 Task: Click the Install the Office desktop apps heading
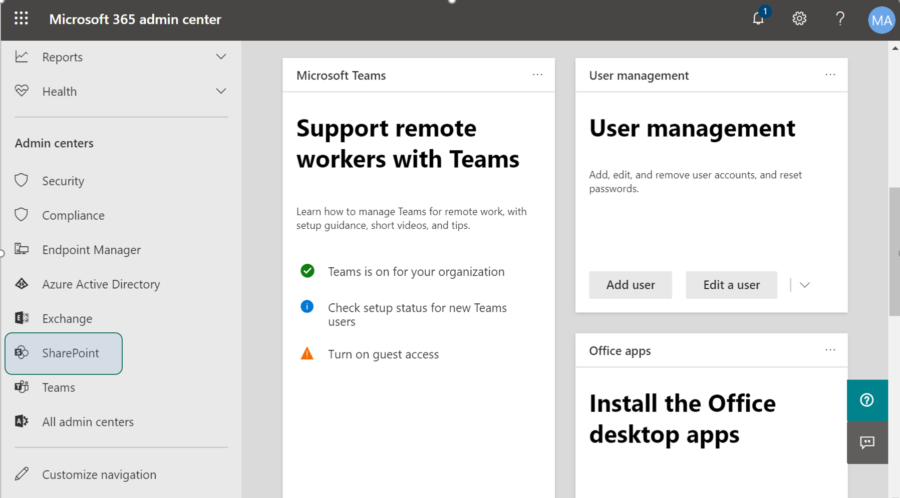click(x=682, y=418)
